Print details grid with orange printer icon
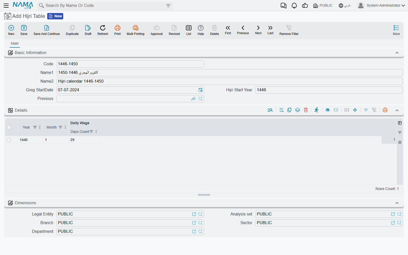408x255 pixels. click(x=385, y=110)
